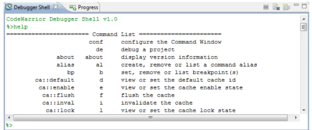Close the Debugger Shell tab
The width and height of the screenshot is (312, 130).
56,7
